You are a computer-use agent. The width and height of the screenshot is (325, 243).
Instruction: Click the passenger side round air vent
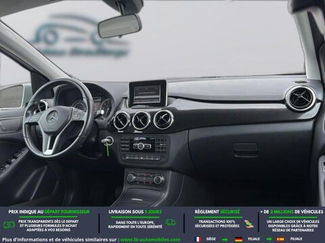click(301, 99)
